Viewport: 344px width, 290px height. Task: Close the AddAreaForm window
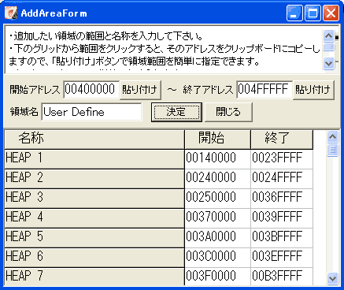coord(331,13)
